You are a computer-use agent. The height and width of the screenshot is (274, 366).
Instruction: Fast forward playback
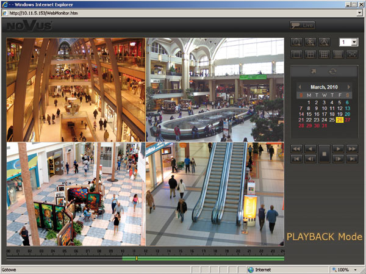point(352,149)
